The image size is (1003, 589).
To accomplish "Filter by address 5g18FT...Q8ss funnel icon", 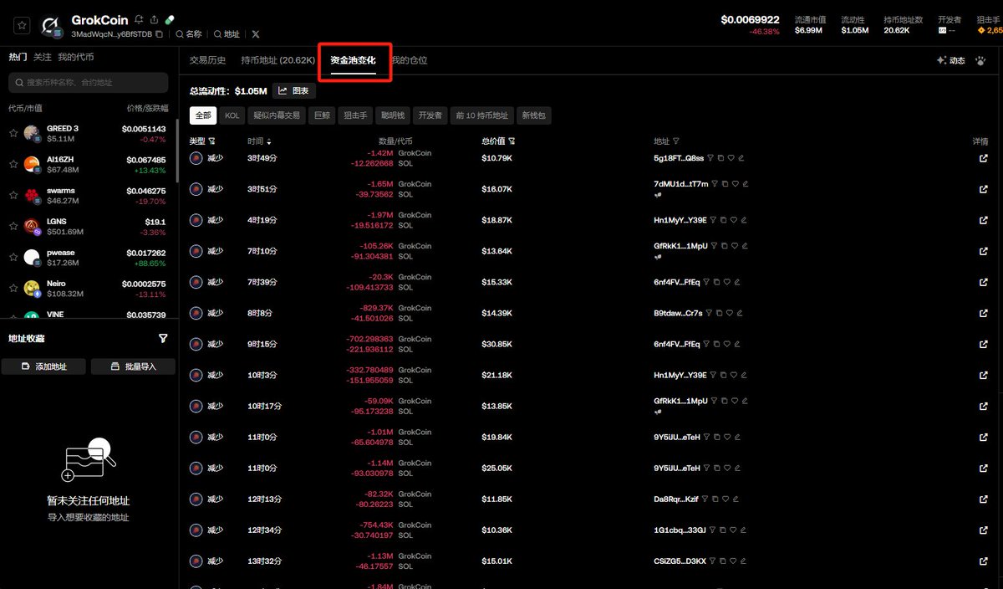I will [711, 157].
